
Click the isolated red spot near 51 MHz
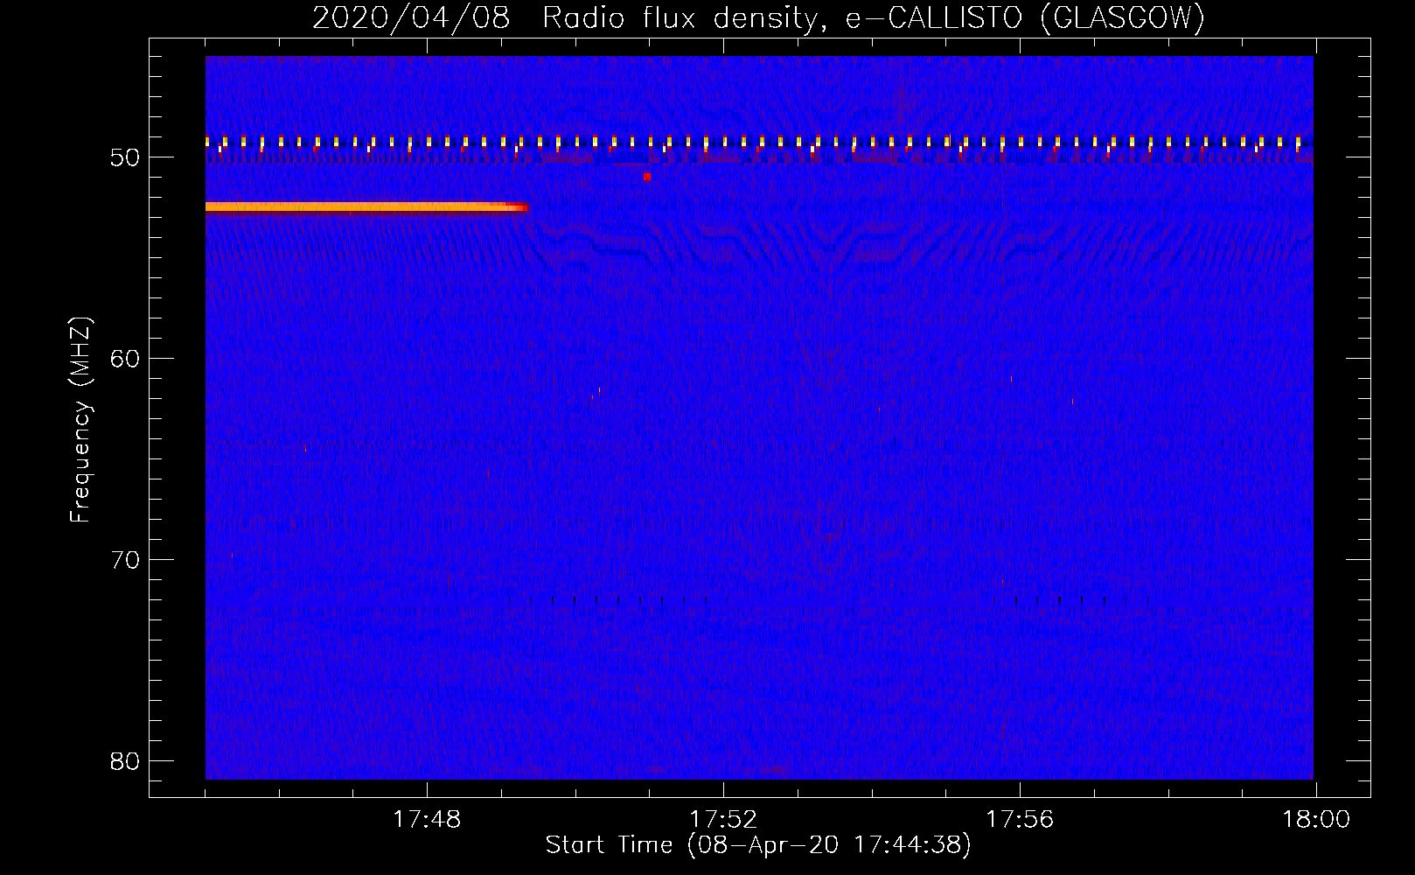647,177
